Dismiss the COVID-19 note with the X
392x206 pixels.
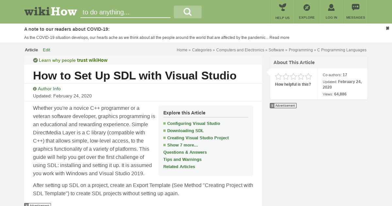click(x=387, y=28)
